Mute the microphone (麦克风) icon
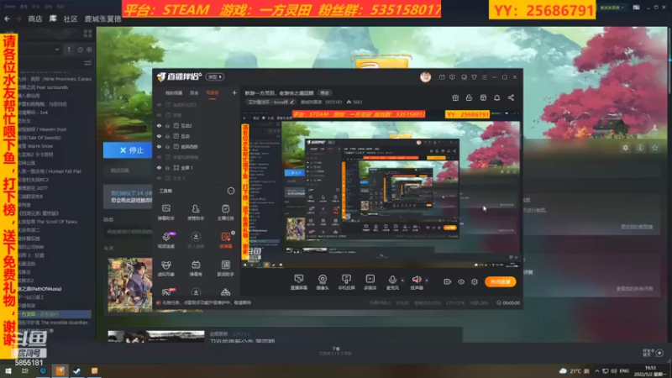Viewport: 672px width, 378px height. click(x=392, y=282)
